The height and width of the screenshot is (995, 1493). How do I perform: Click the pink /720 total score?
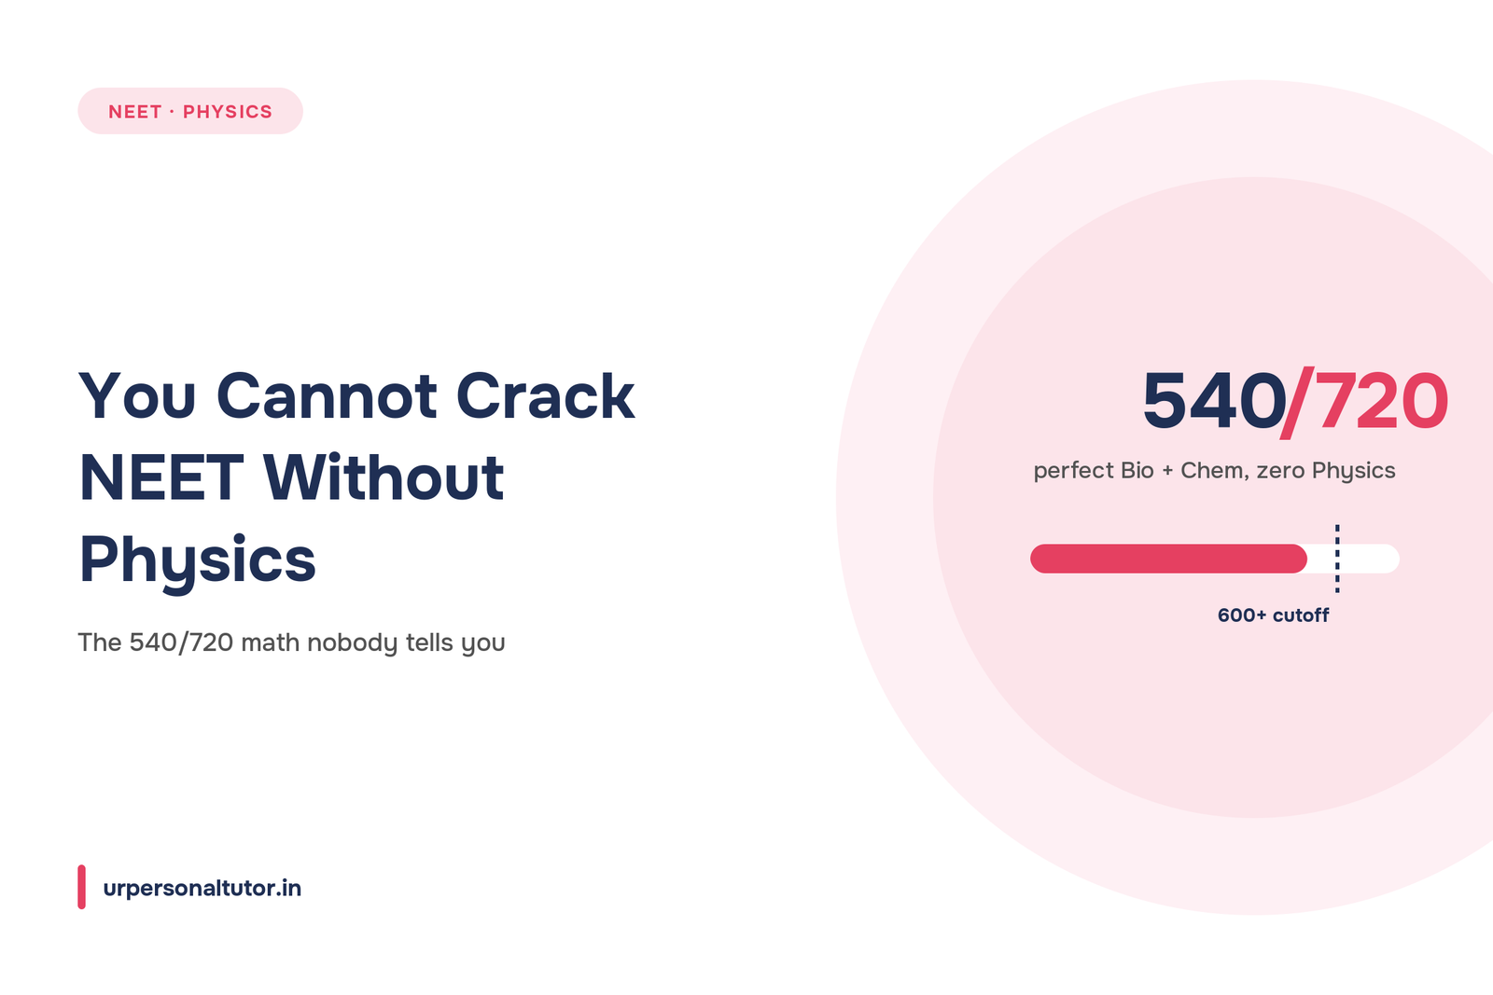1365,401
